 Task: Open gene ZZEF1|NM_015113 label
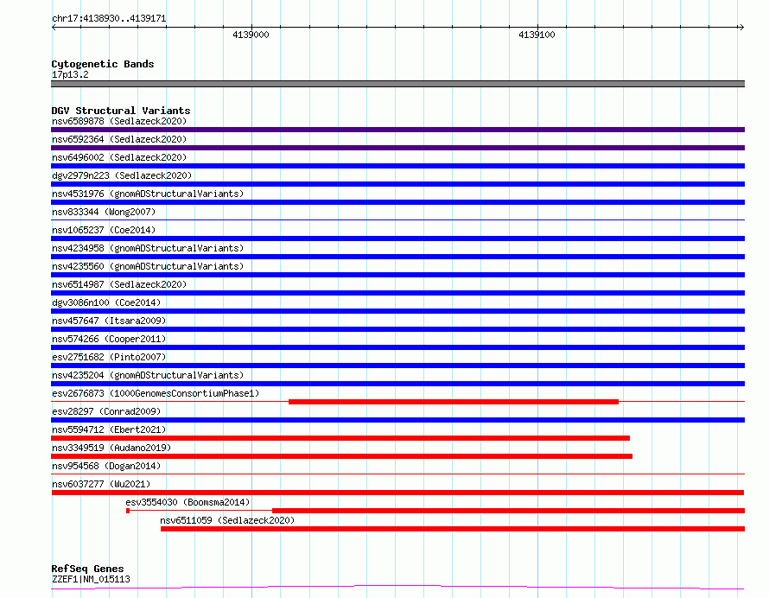[x=91, y=579]
